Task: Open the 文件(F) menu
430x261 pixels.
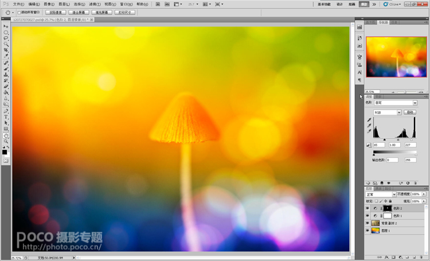Action: (x=18, y=4)
